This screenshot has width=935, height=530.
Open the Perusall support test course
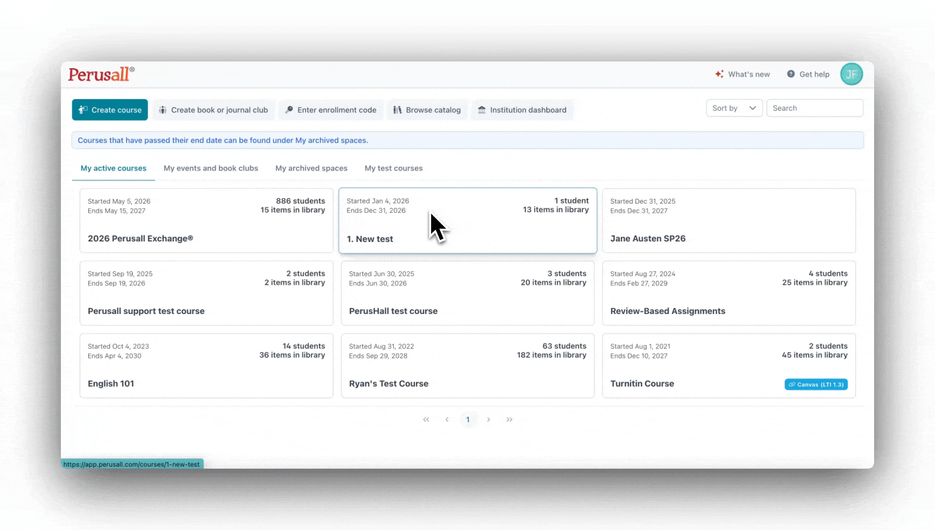(206, 293)
